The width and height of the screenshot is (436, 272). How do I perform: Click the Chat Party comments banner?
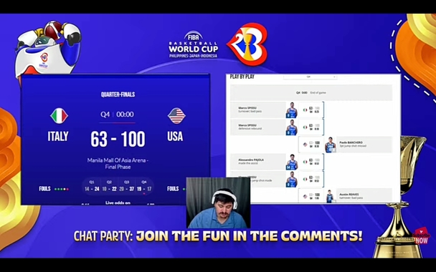point(218,236)
